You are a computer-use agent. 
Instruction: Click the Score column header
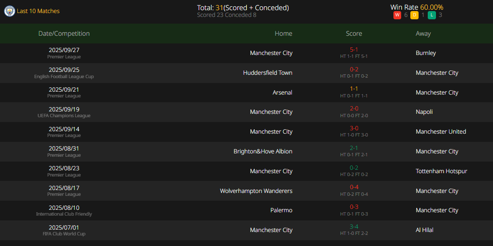click(x=354, y=34)
